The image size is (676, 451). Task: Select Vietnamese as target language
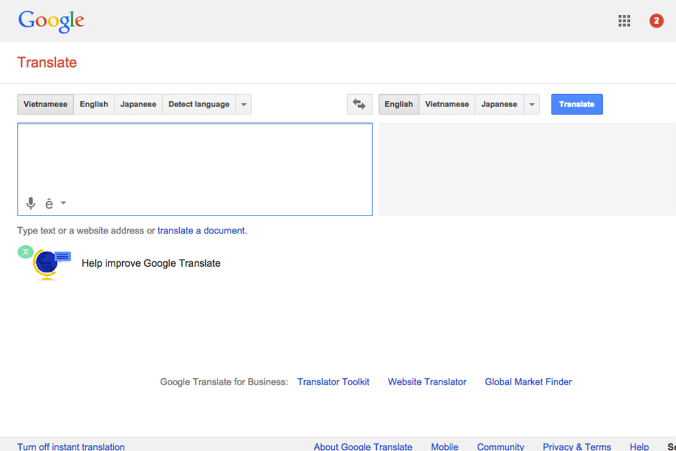click(x=447, y=104)
